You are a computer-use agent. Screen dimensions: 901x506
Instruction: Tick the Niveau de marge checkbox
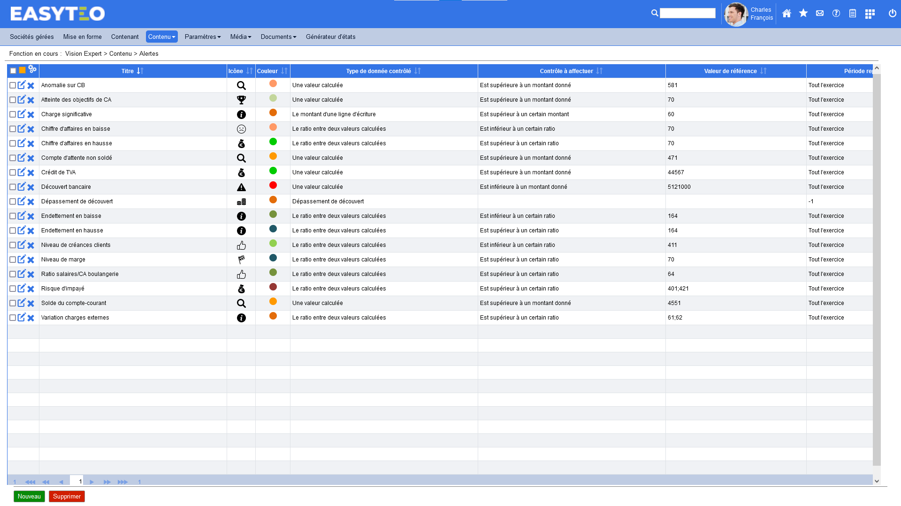[x=13, y=260]
